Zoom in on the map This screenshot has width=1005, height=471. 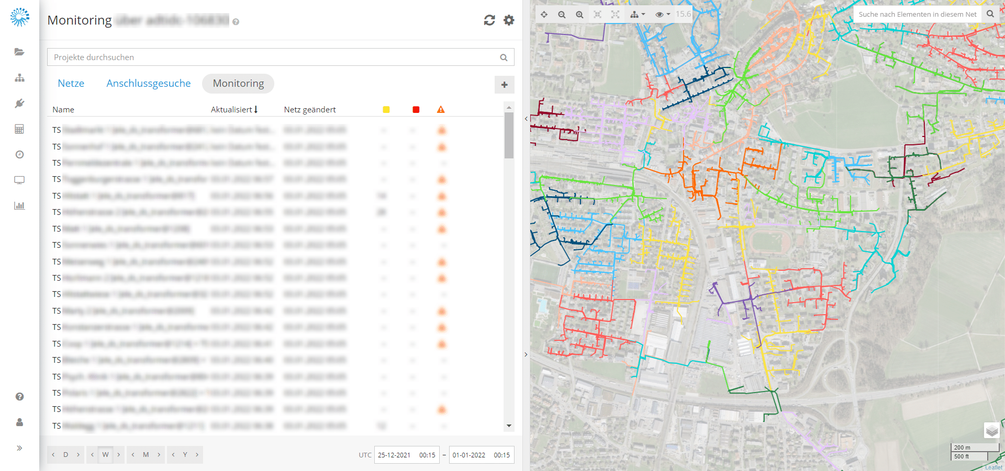tap(579, 15)
